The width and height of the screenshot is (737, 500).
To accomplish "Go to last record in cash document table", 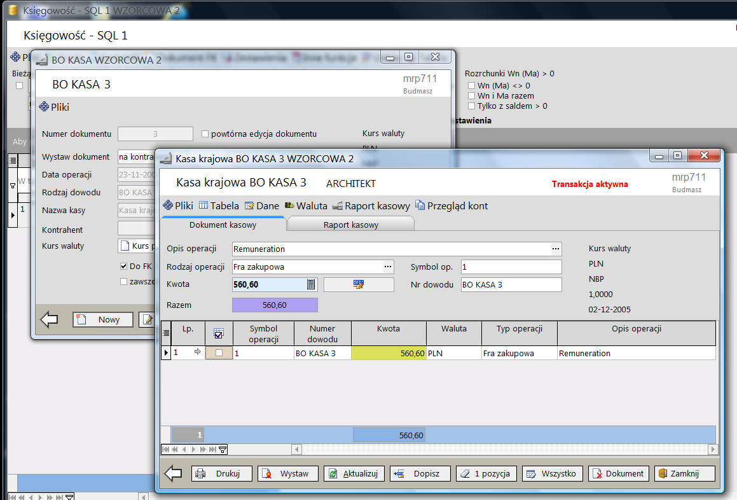I will click(x=212, y=449).
